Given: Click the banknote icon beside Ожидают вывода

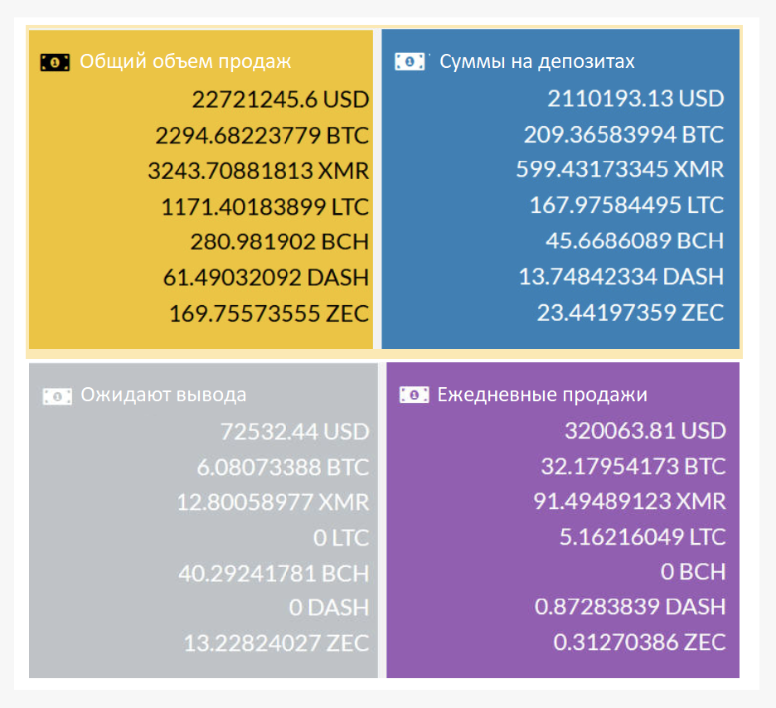Looking at the screenshot, I should click(x=57, y=396).
